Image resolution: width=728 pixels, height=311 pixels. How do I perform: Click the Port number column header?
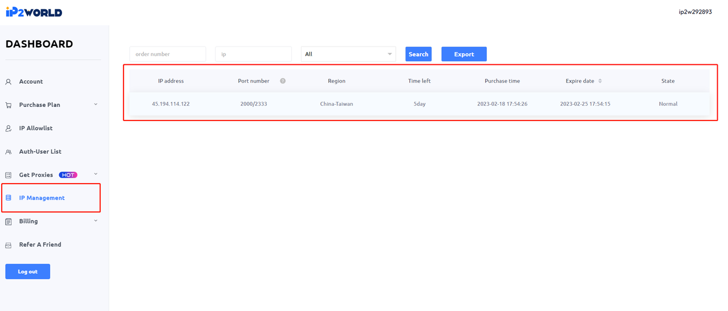(254, 81)
